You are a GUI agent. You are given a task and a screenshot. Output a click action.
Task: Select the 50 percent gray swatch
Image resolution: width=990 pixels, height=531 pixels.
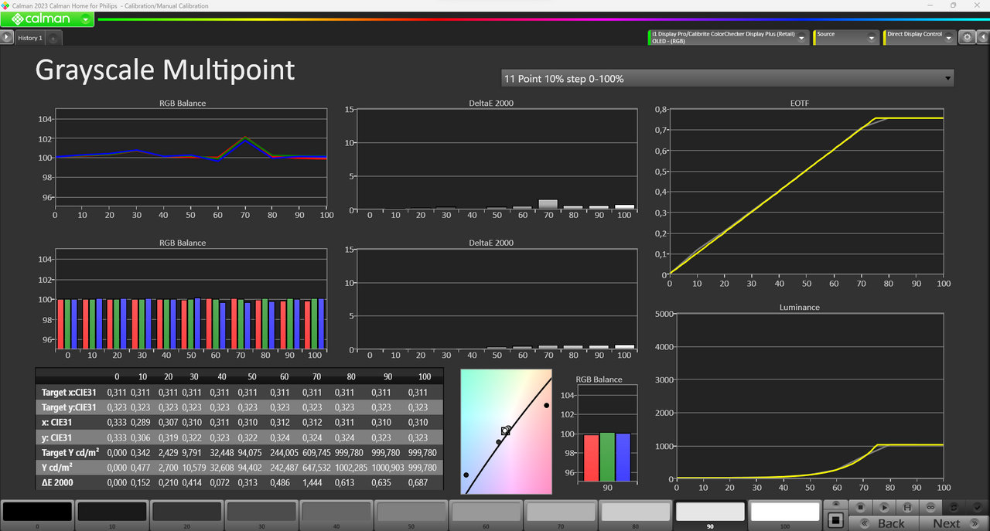click(x=411, y=512)
